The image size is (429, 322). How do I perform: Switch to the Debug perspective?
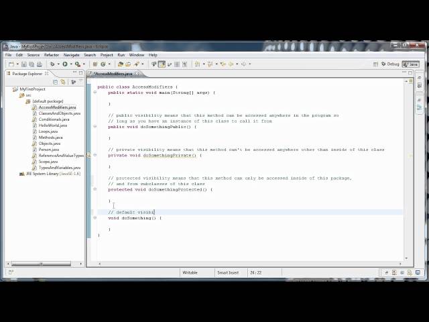point(390,64)
